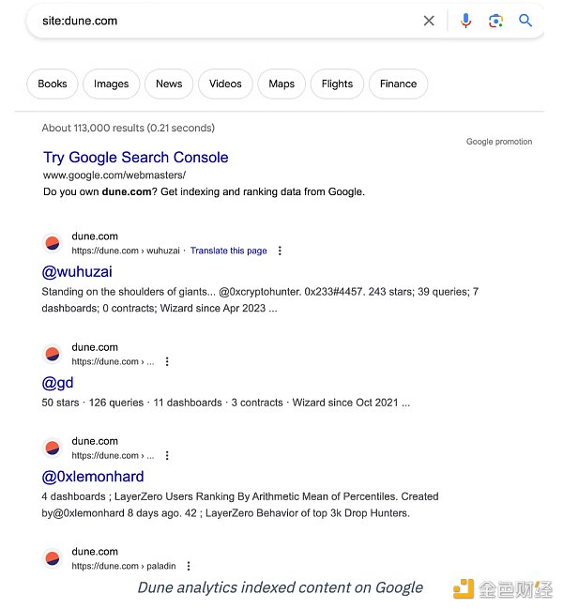563x609 pixels.
Task: Open the Finance filter chip
Action: tap(398, 84)
